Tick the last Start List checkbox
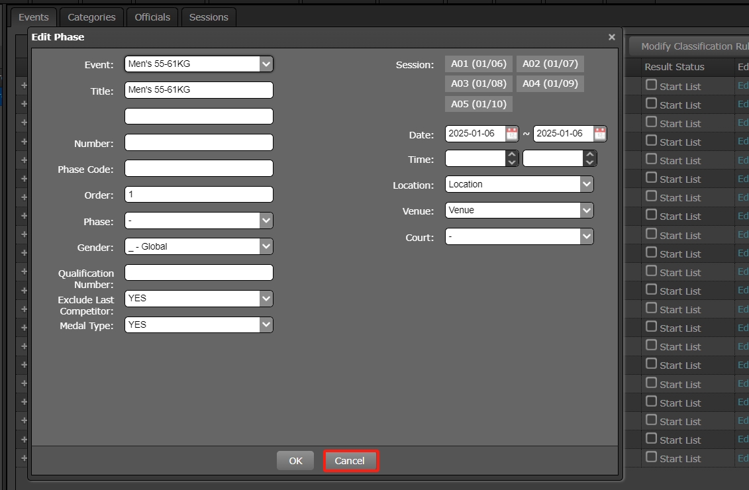This screenshot has width=749, height=490. [x=652, y=457]
